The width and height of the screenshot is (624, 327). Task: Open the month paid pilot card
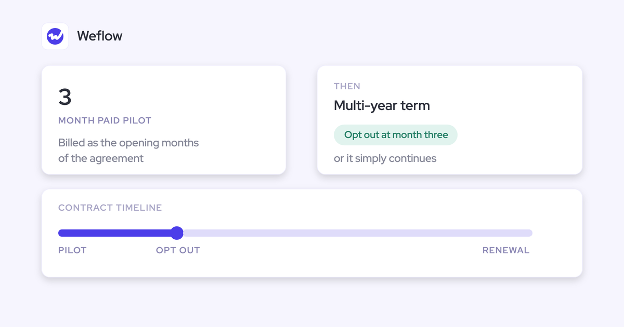pos(164,120)
